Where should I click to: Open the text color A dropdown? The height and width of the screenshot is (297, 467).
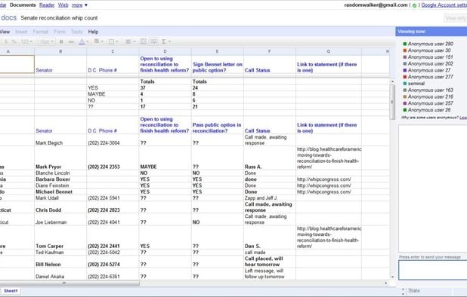83,41
